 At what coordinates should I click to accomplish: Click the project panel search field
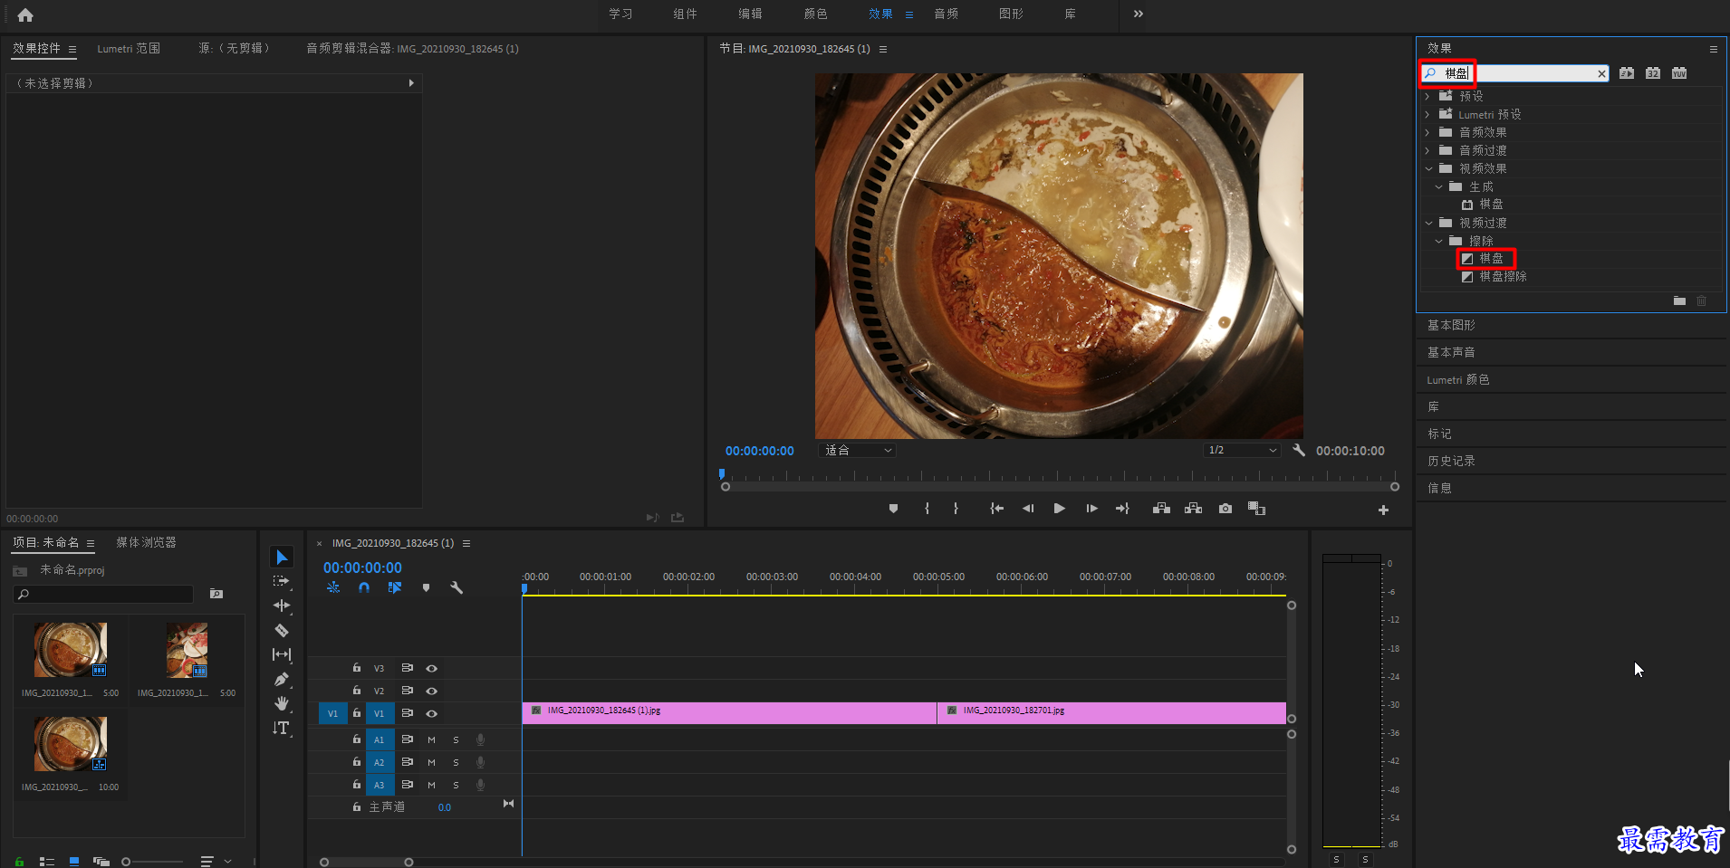(103, 594)
